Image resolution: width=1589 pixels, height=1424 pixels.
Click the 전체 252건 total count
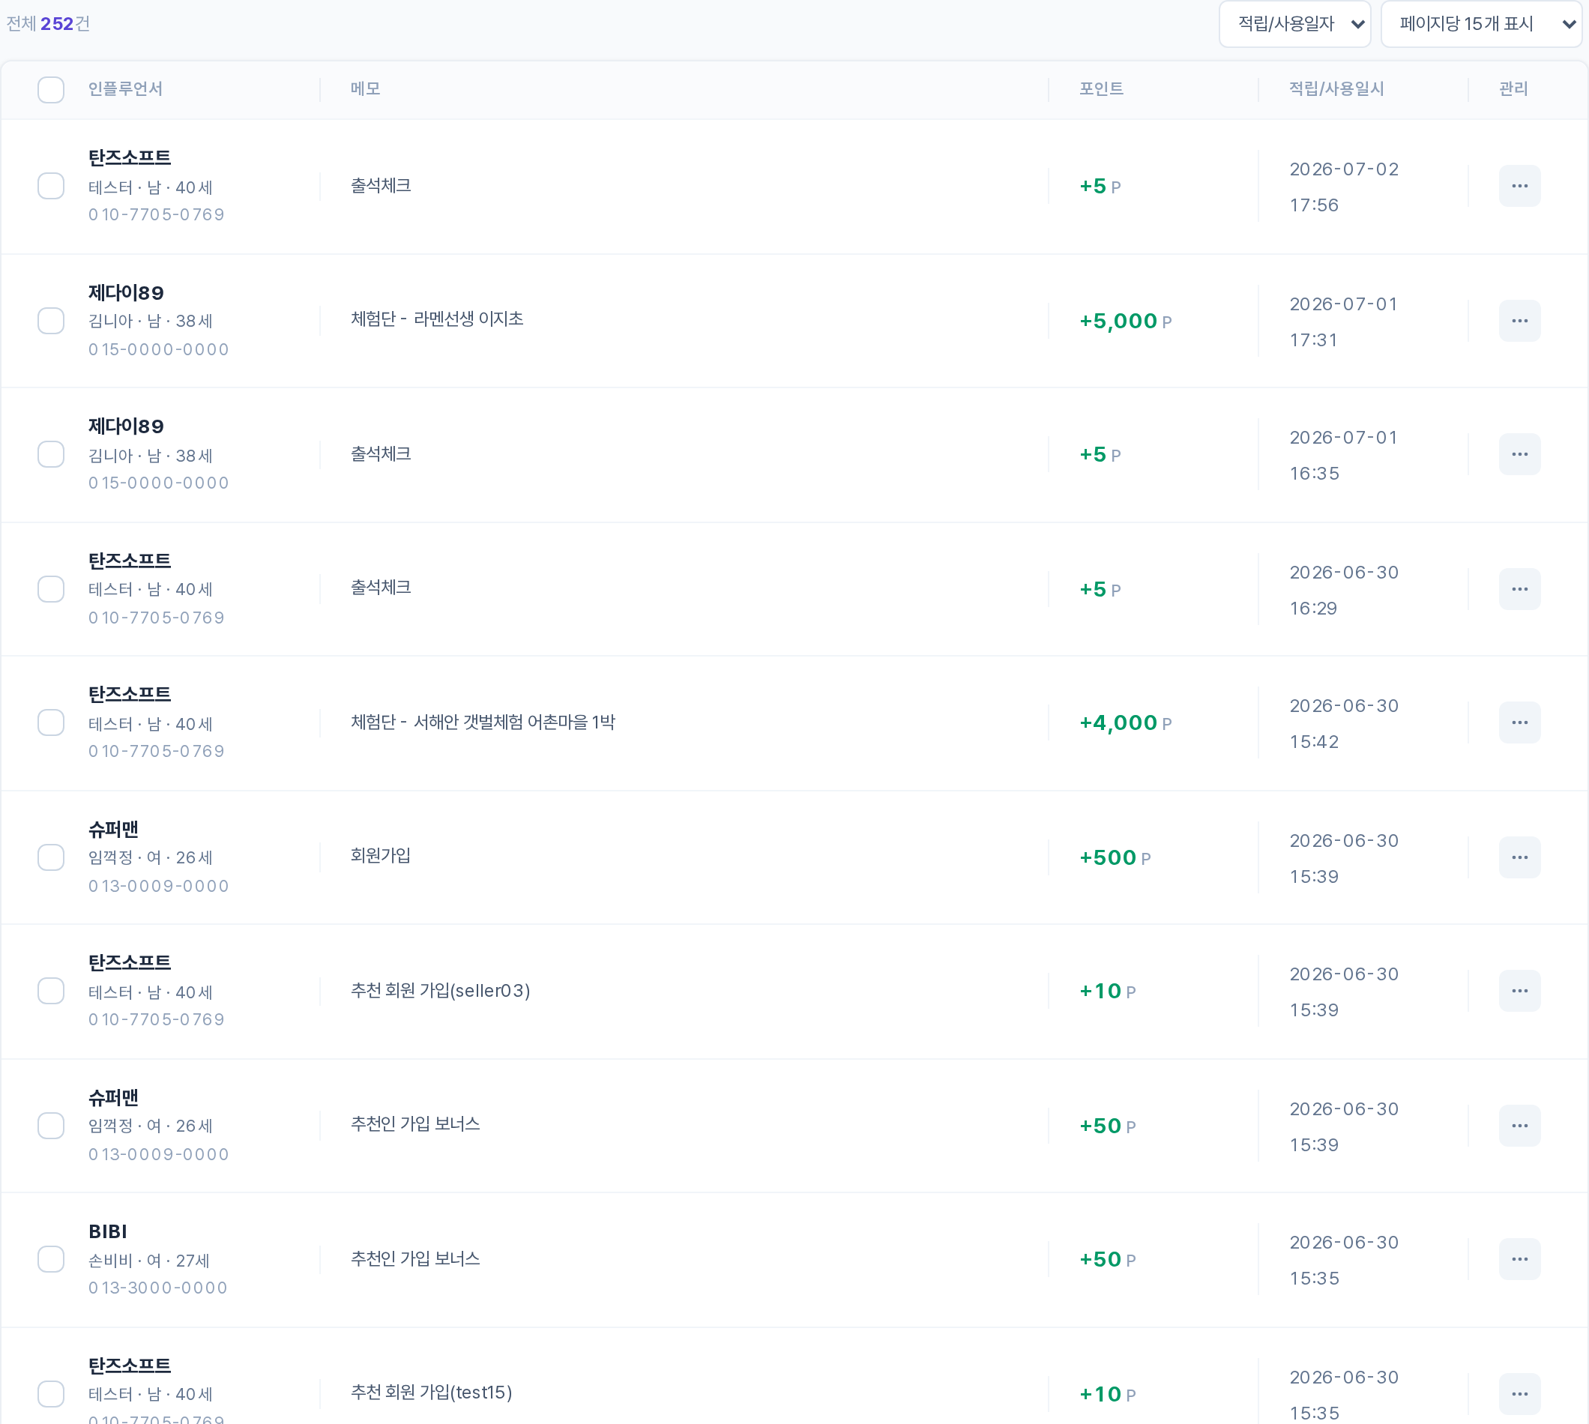(48, 24)
